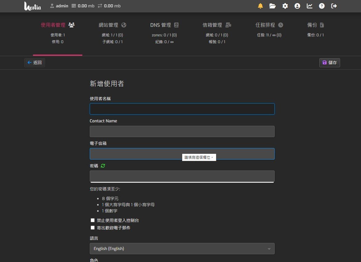Click the floppy disk icon on 儲存
This screenshot has width=361, height=262.
[325, 63]
